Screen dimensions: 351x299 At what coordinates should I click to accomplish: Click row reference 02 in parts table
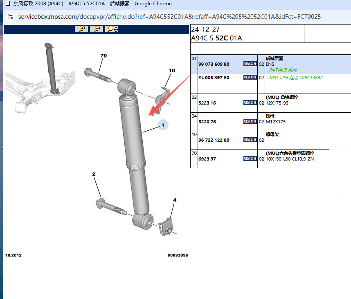[194, 97]
